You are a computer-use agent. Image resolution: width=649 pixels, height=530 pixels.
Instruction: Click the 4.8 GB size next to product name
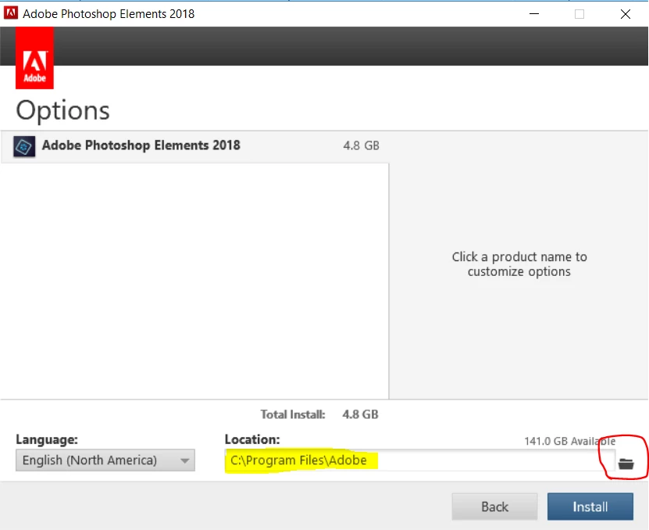point(361,145)
